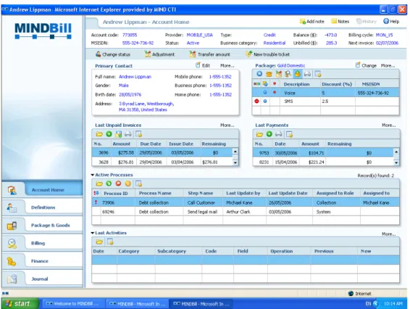410x309 pixels.
Task: Click printer icon in Last Payments toolbar
Action: [x=279, y=134]
